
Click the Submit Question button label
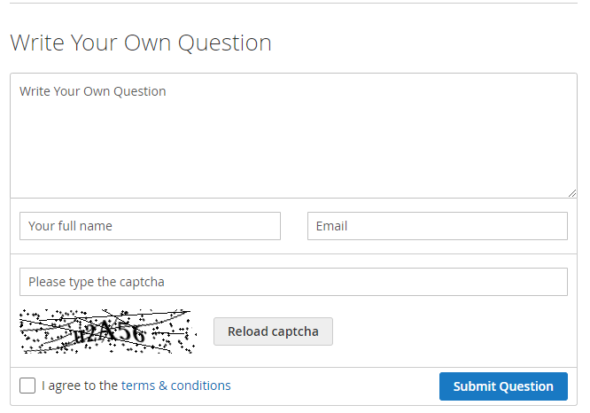click(x=503, y=386)
